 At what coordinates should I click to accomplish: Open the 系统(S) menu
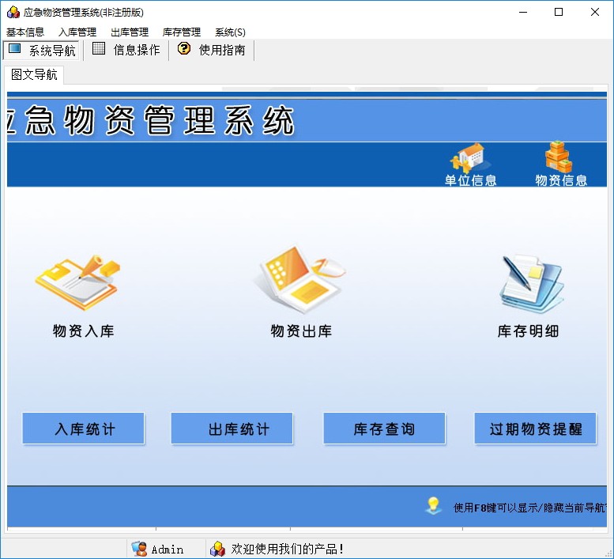pos(230,32)
